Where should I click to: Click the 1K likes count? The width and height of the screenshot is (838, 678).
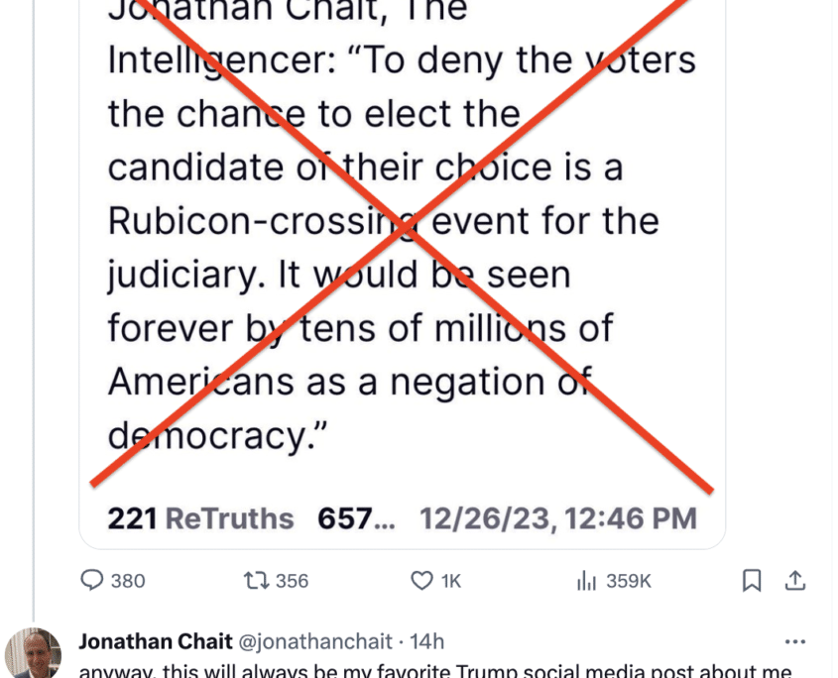(x=451, y=581)
